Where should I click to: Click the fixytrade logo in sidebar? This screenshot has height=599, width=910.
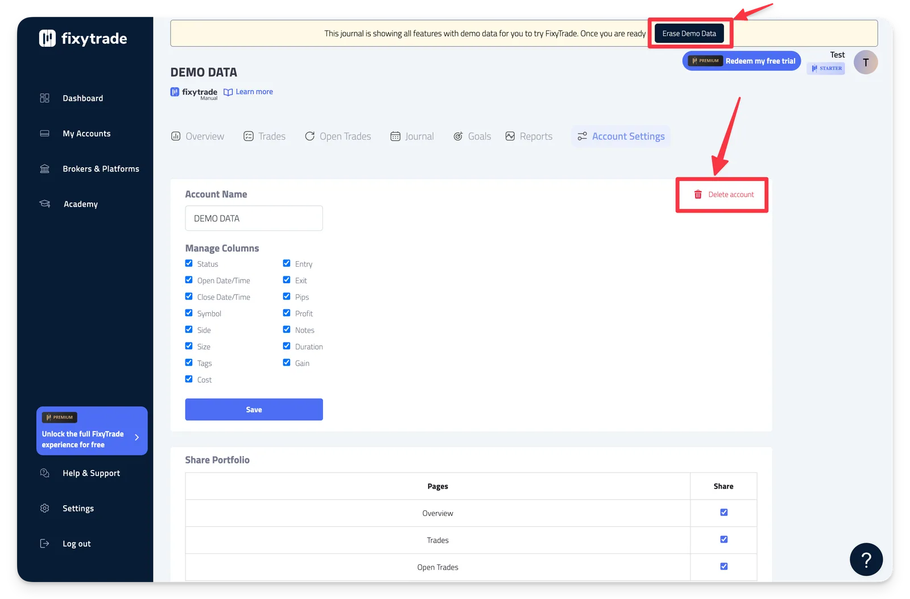(x=83, y=38)
